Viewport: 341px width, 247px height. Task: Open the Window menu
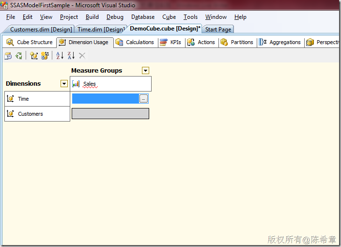point(216,17)
